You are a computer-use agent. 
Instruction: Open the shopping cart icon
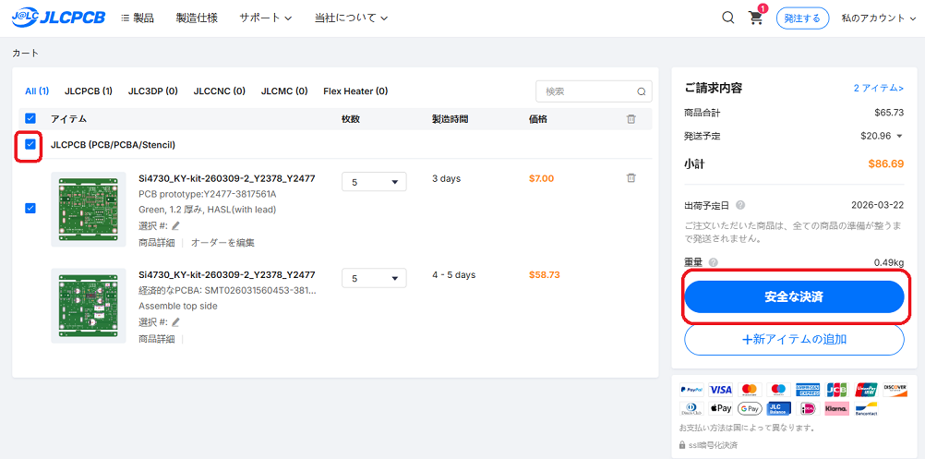point(755,18)
